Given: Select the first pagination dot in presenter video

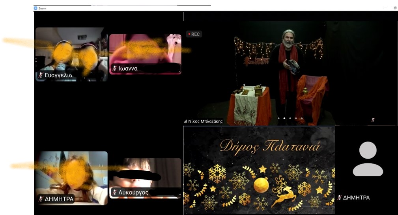Looking at the screenshot, I should [x=278, y=118].
